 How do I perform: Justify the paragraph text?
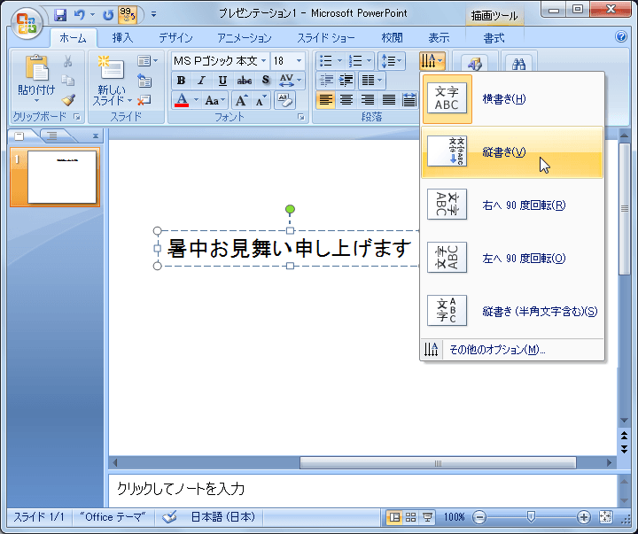(x=389, y=100)
